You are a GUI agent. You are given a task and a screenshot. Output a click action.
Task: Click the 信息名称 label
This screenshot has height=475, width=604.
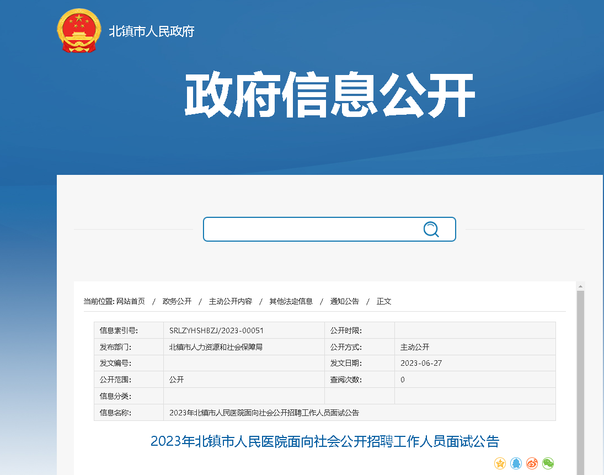(x=115, y=413)
